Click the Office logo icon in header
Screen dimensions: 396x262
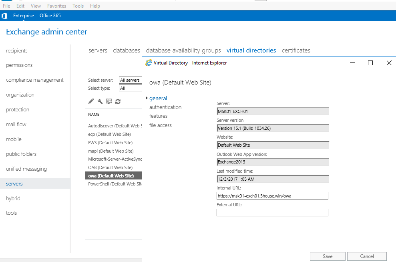4,16
